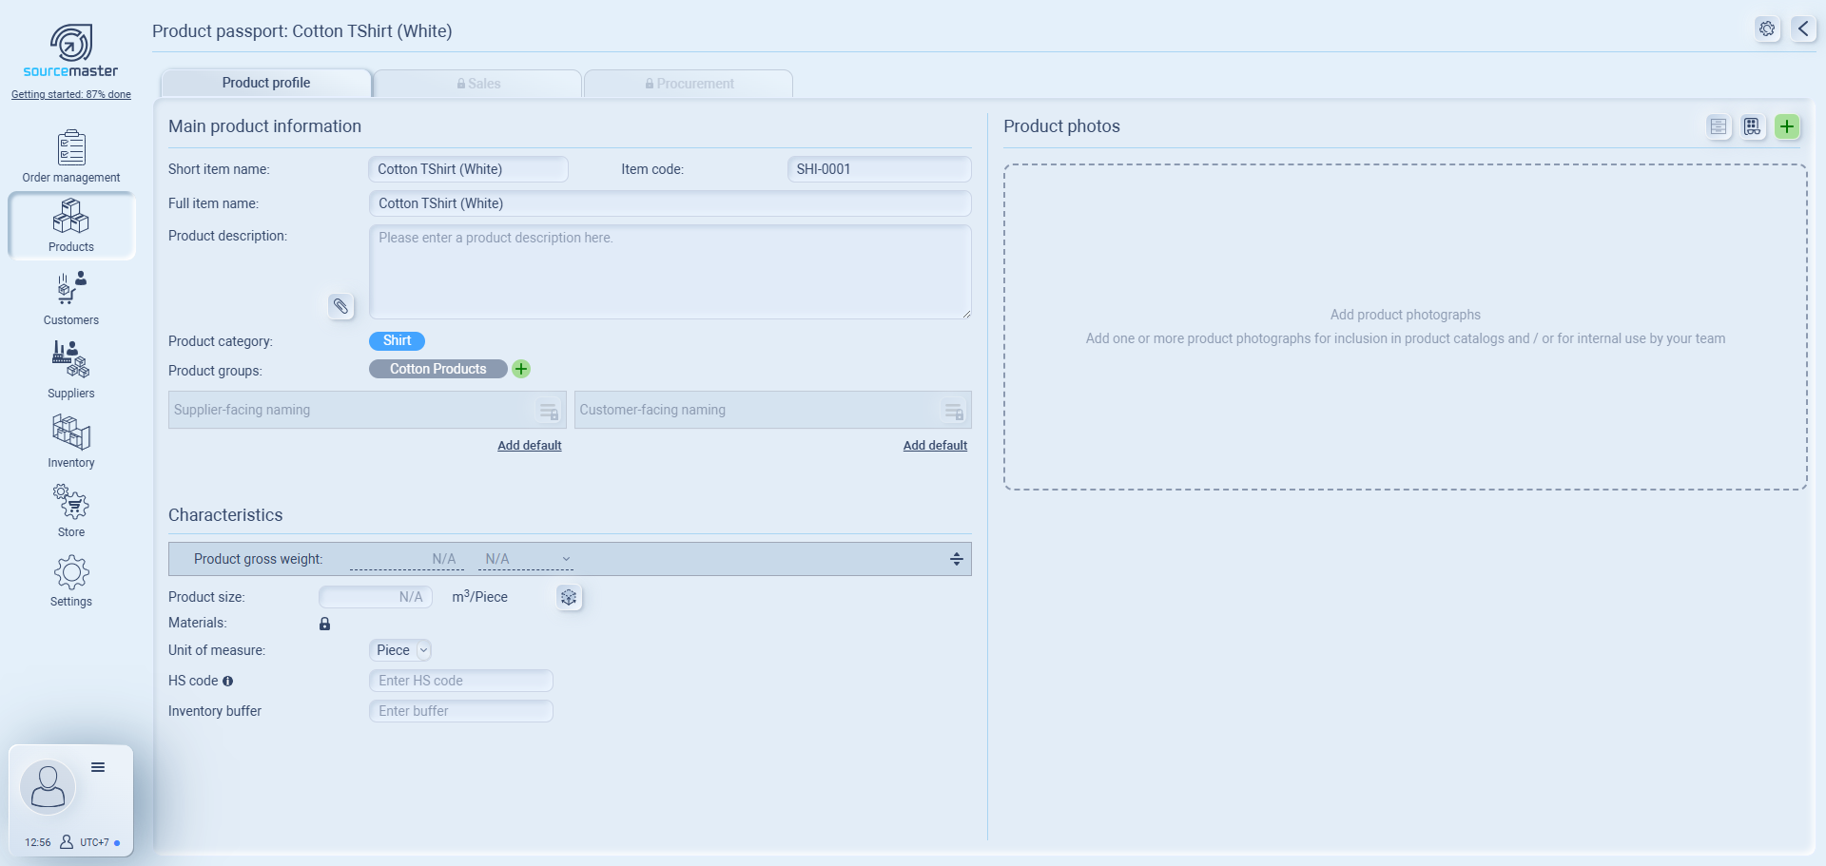Image resolution: width=1826 pixels, height=866 pixels.
Task: Click the HS code input field
Action: coord(460,681)
